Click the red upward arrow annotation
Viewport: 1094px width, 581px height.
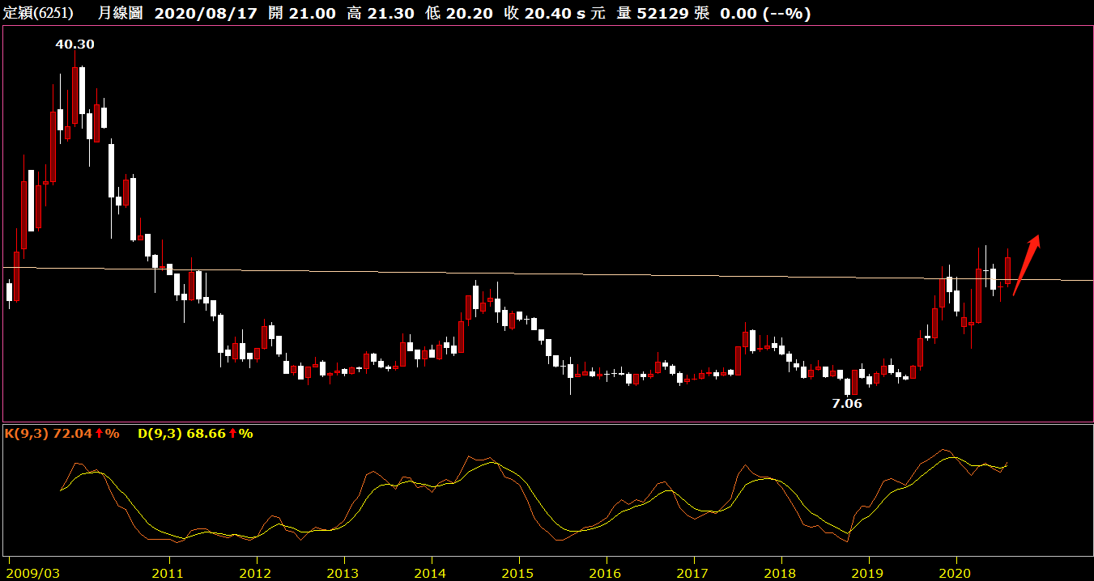pos(1026,265)
